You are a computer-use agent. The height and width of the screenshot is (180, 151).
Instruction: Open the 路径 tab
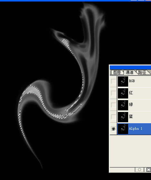(x=142, y=72)
